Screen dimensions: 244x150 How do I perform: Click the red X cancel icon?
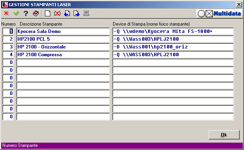click(6, 14)
